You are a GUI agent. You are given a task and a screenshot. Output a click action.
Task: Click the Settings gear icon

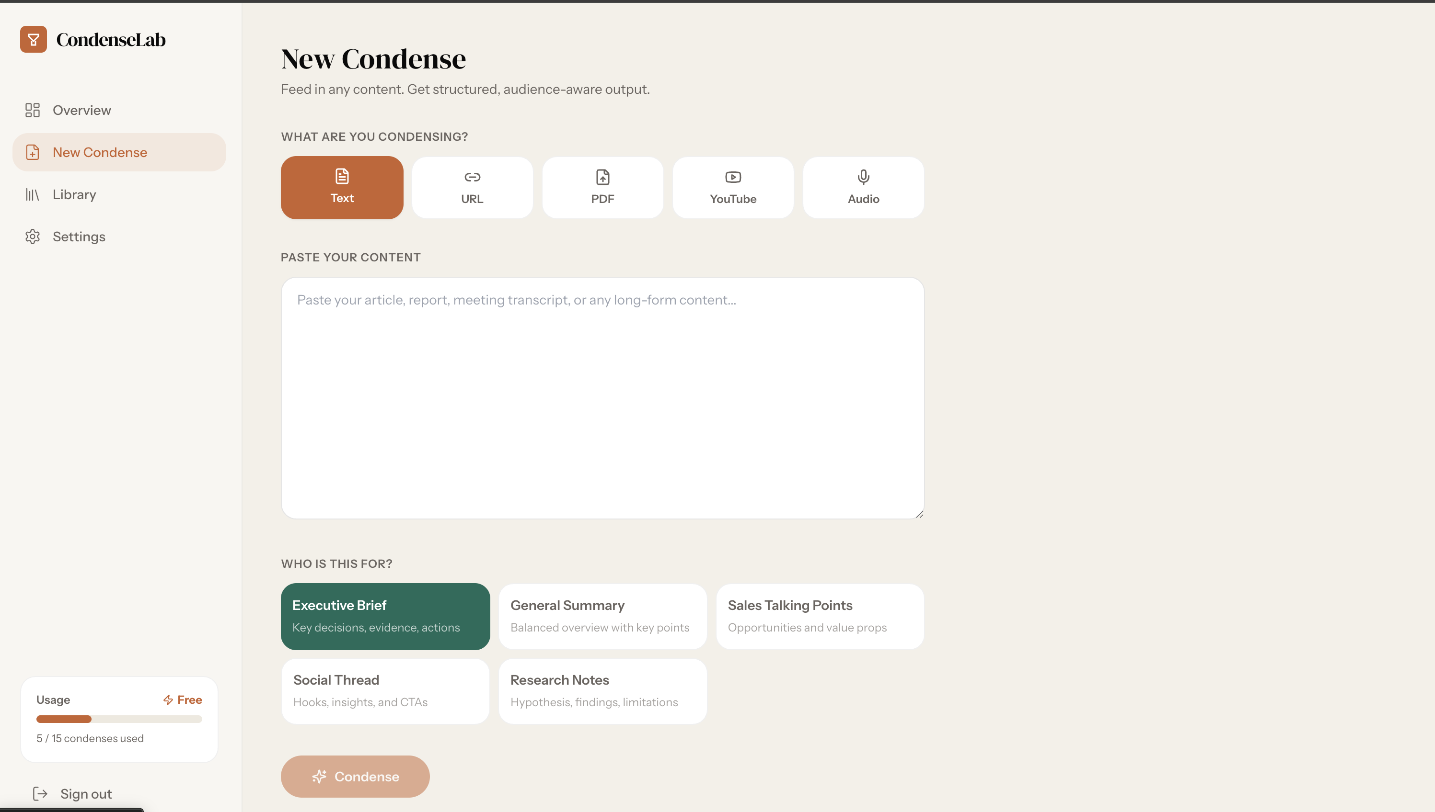pos(33,237)
